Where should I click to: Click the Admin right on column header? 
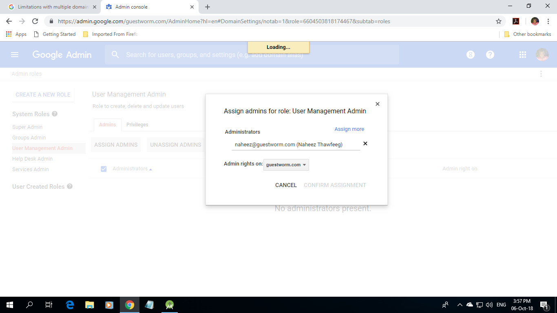click(x=460, y=169)
